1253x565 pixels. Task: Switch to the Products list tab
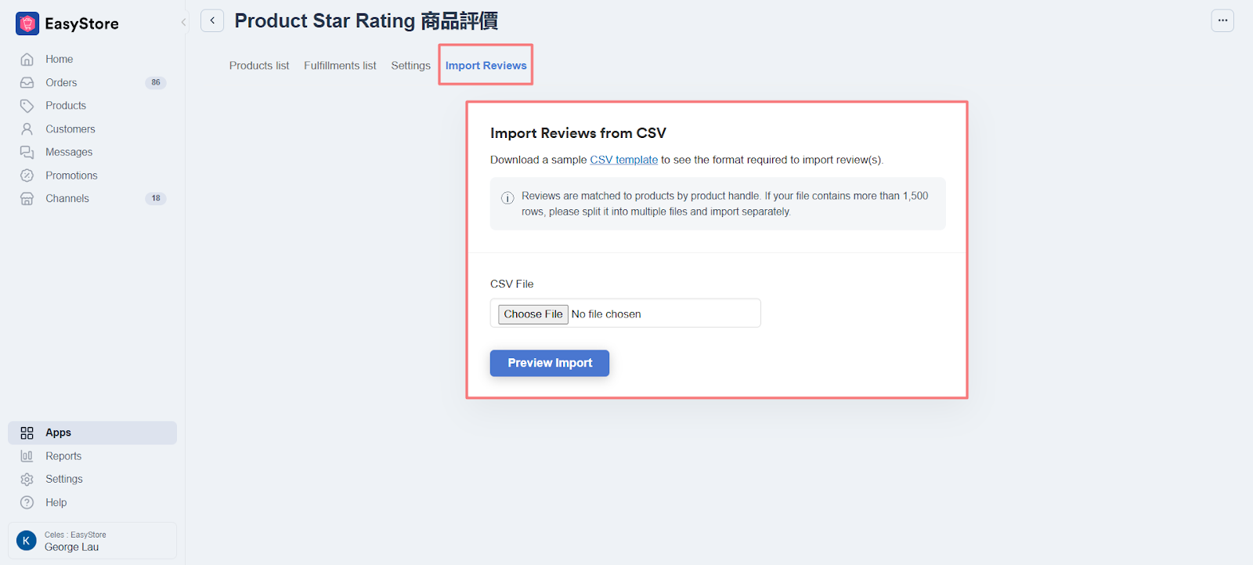tap(259, 66)
